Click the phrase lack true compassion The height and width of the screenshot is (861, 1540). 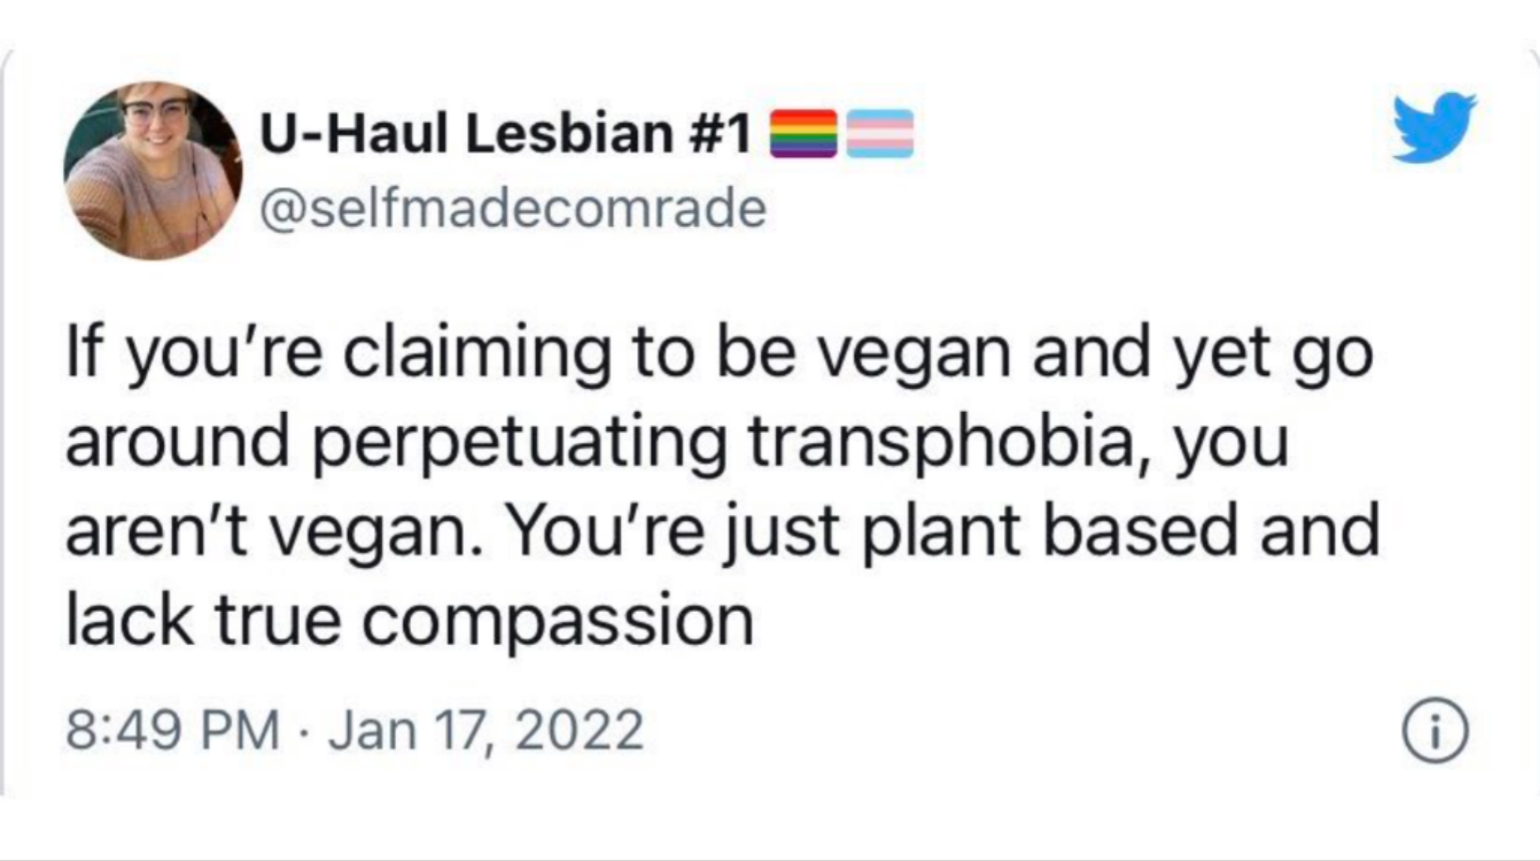point(410,621)
